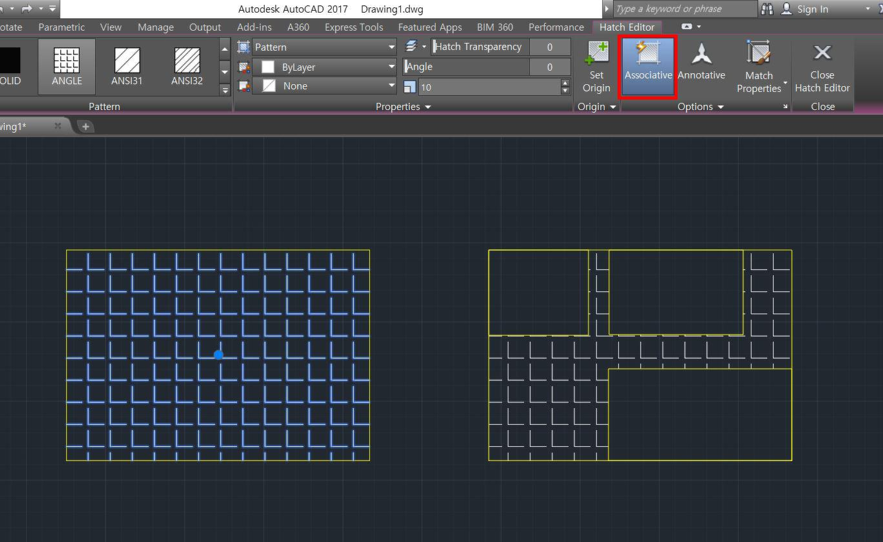Edit the hatch scale field showing 10

coord(490,86)
